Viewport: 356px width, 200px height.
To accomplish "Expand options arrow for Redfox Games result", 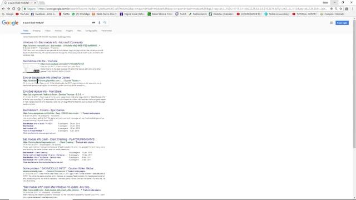I will click(x=80, y=81).
